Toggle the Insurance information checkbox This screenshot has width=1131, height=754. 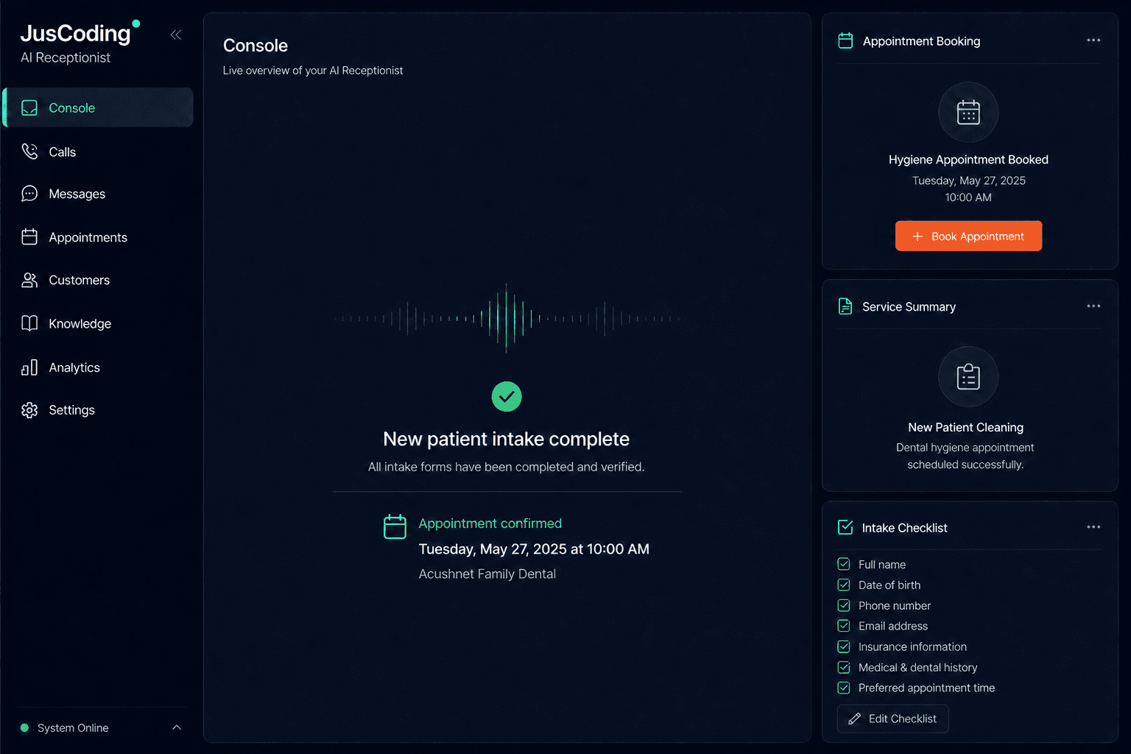(844, 646)
